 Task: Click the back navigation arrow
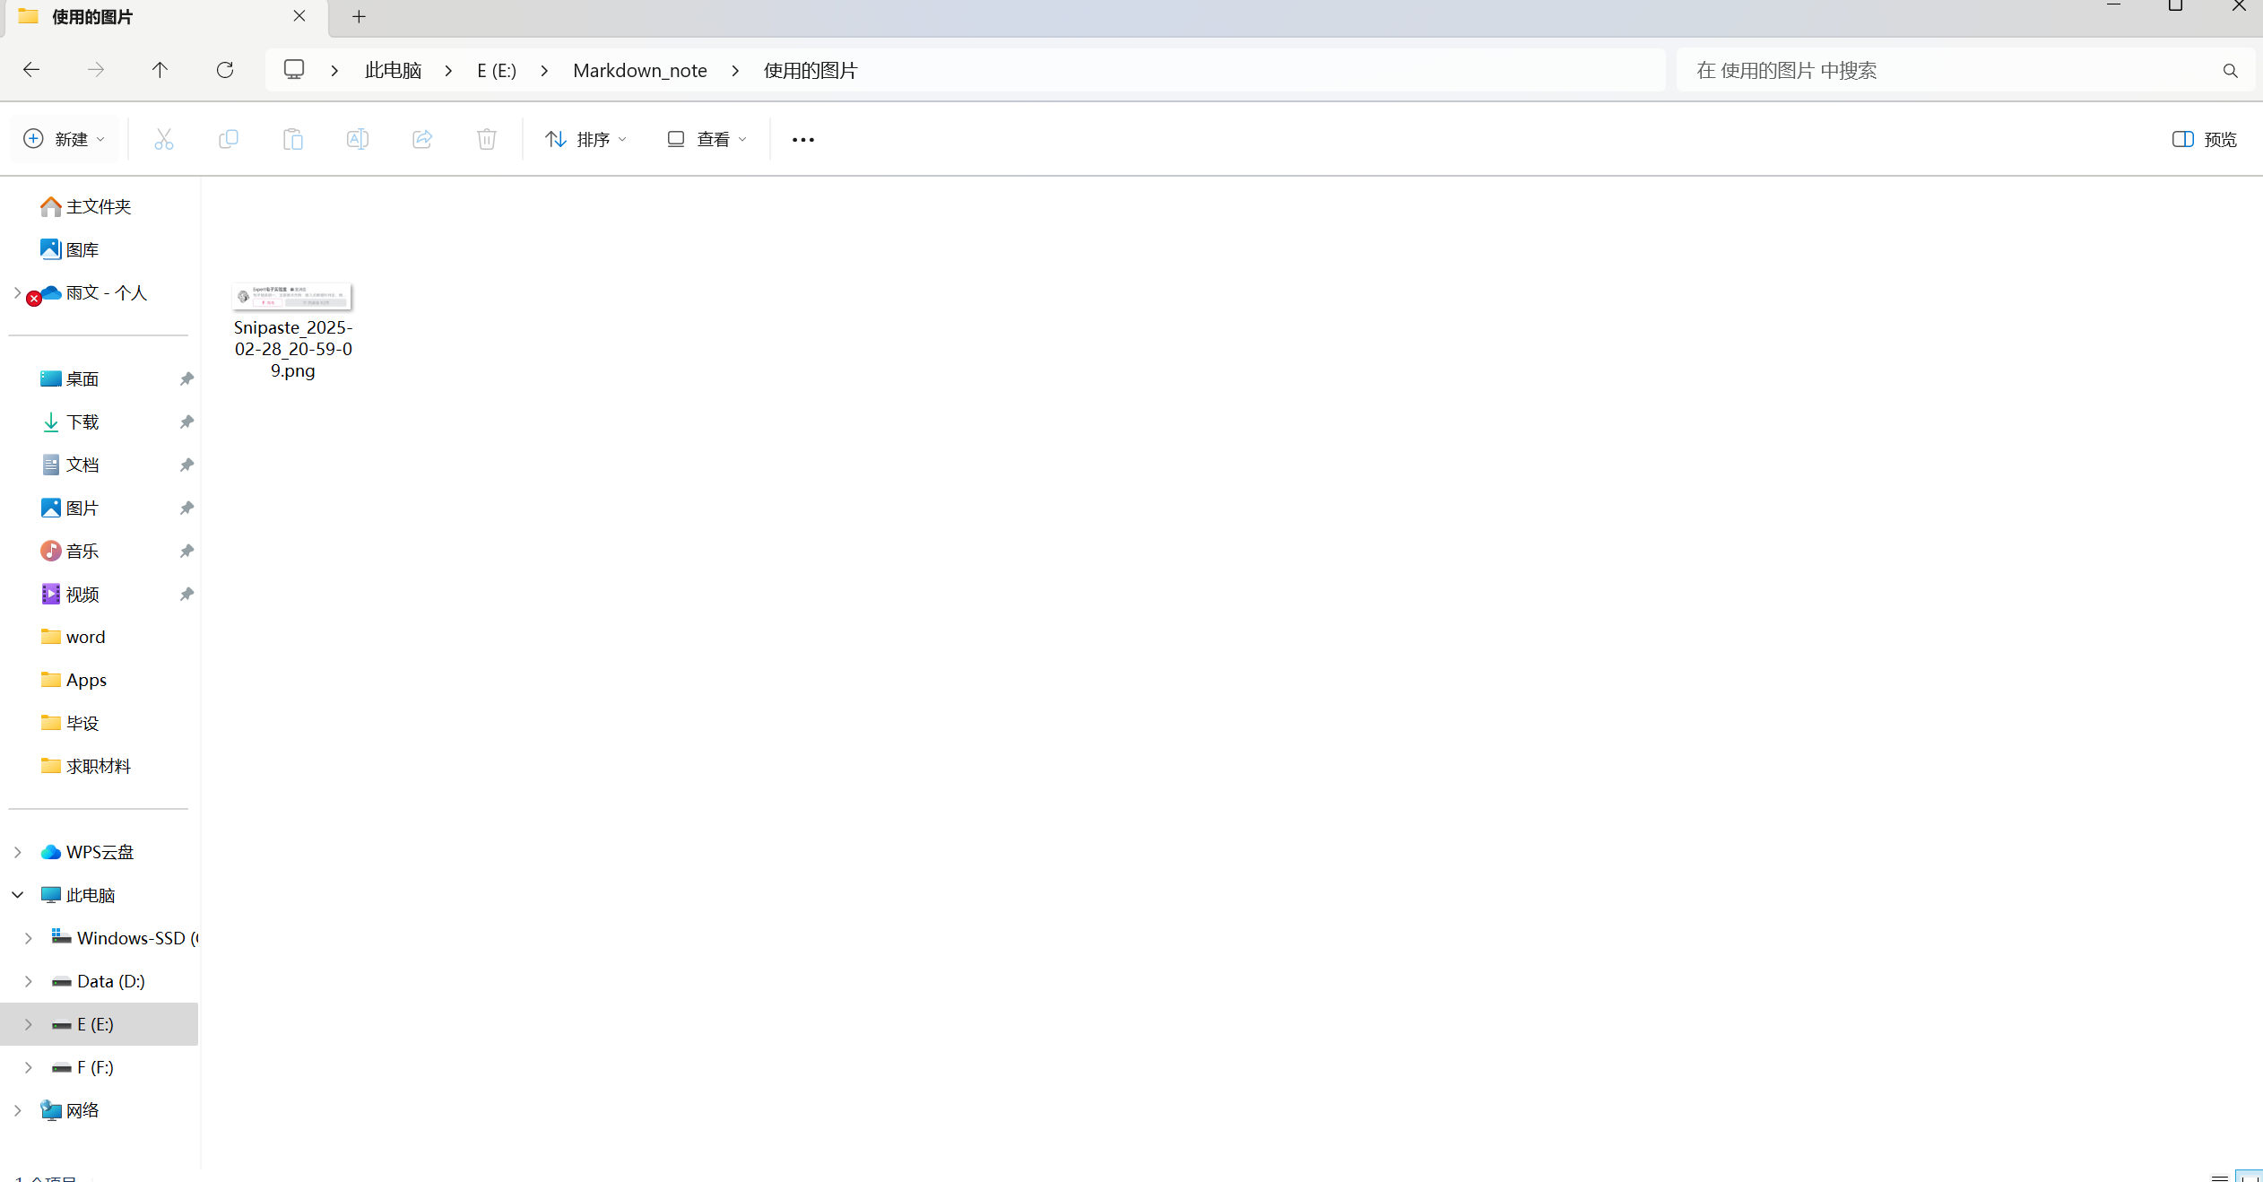(x=31, y=70)
